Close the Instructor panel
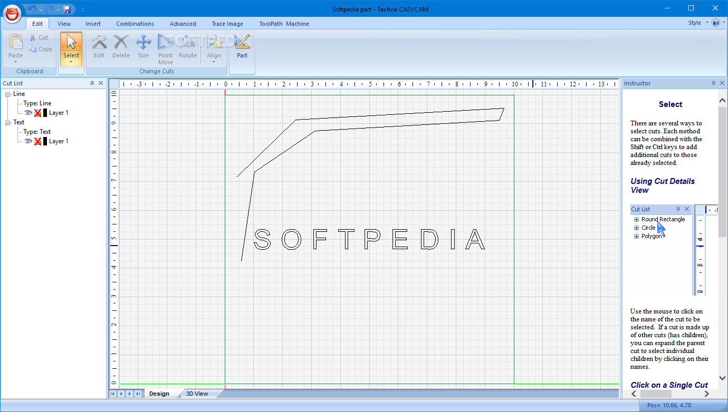The width and height of the screenshot is (728, 412). point(722,83)
